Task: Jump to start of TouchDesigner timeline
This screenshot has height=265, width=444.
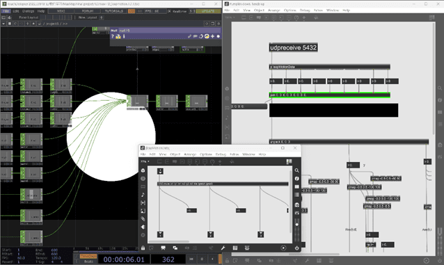Action: pyautogui.click(x=191, y=259)
